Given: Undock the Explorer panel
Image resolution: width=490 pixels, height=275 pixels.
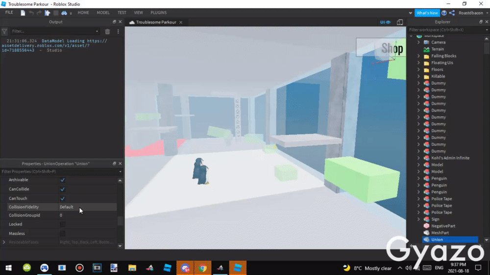Looking at the screenshot, I should [481, 22].
